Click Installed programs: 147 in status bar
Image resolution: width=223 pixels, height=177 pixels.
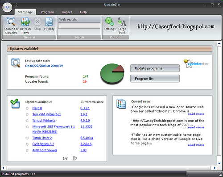tap(18, 174)
